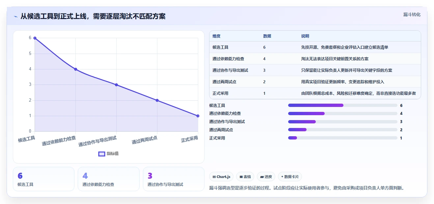This screenshot has height=204, width=434.
Task: Click the table description starting 用真实项目验证
Action: (343, 82)
